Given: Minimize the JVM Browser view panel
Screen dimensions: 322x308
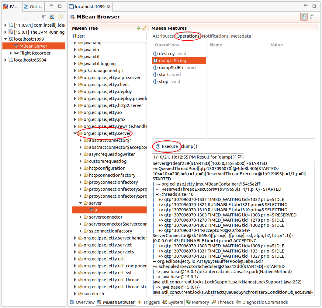Looking at the screenshot, I should pyautogui.click(x=52, y=5).
